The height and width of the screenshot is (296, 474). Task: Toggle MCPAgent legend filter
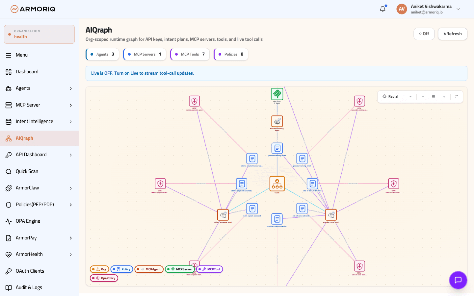tap(149, 269)
